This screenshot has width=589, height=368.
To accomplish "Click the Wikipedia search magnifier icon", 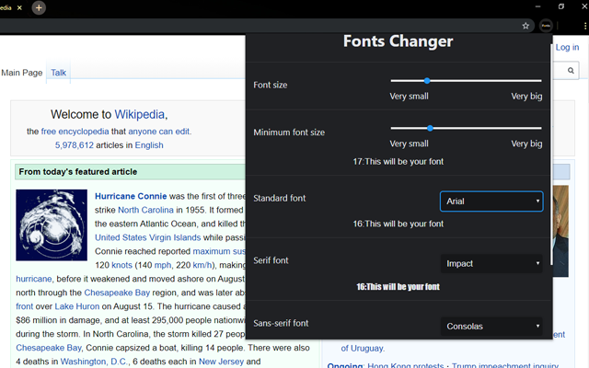I will point(571,71).
